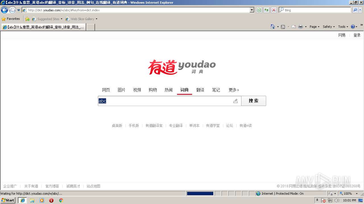Click the Read Mail envelope icon
Image resolution: width=364 pixels, height=204 pixels.
[294, 27]
